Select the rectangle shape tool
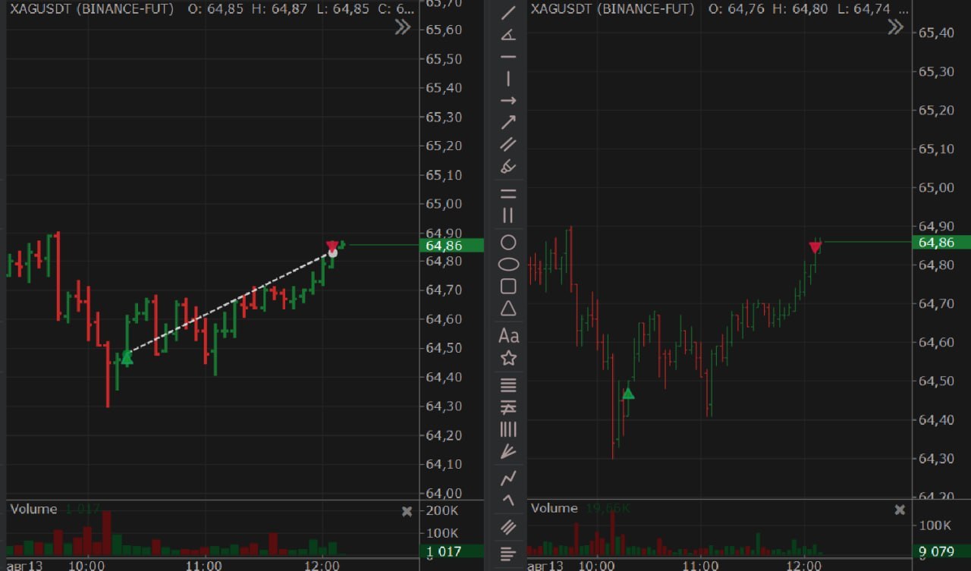 click(x=508, y=286)
